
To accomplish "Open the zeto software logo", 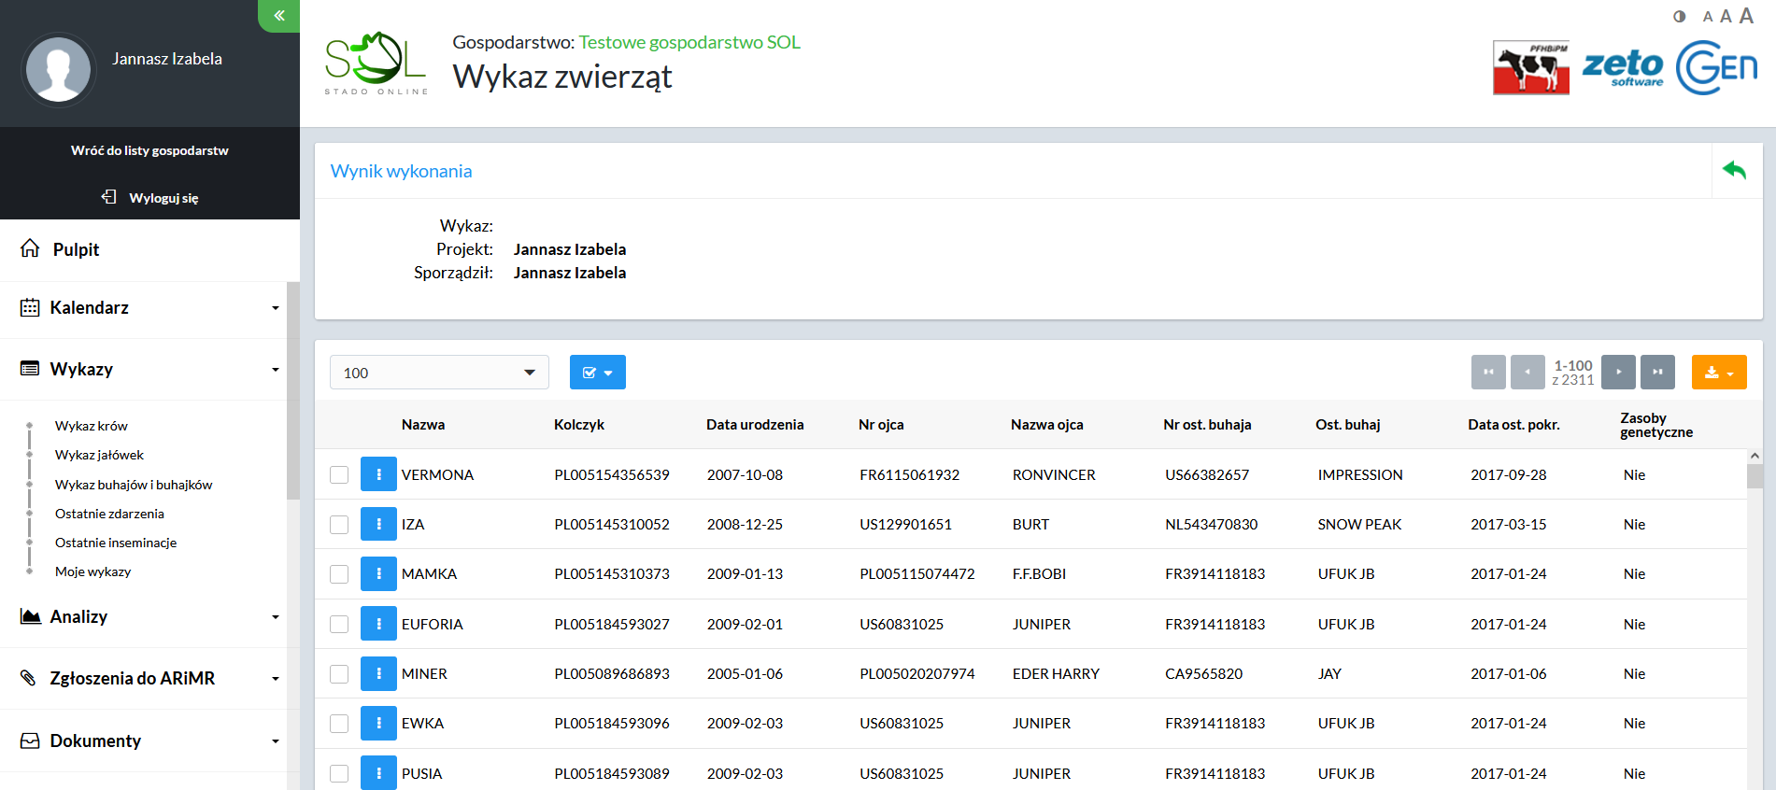I will pos(1623,67).
